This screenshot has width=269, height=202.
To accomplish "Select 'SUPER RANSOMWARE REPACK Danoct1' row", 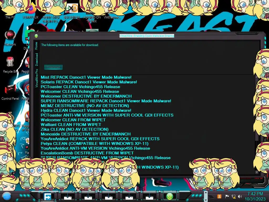I will click(x=106, y=101).
